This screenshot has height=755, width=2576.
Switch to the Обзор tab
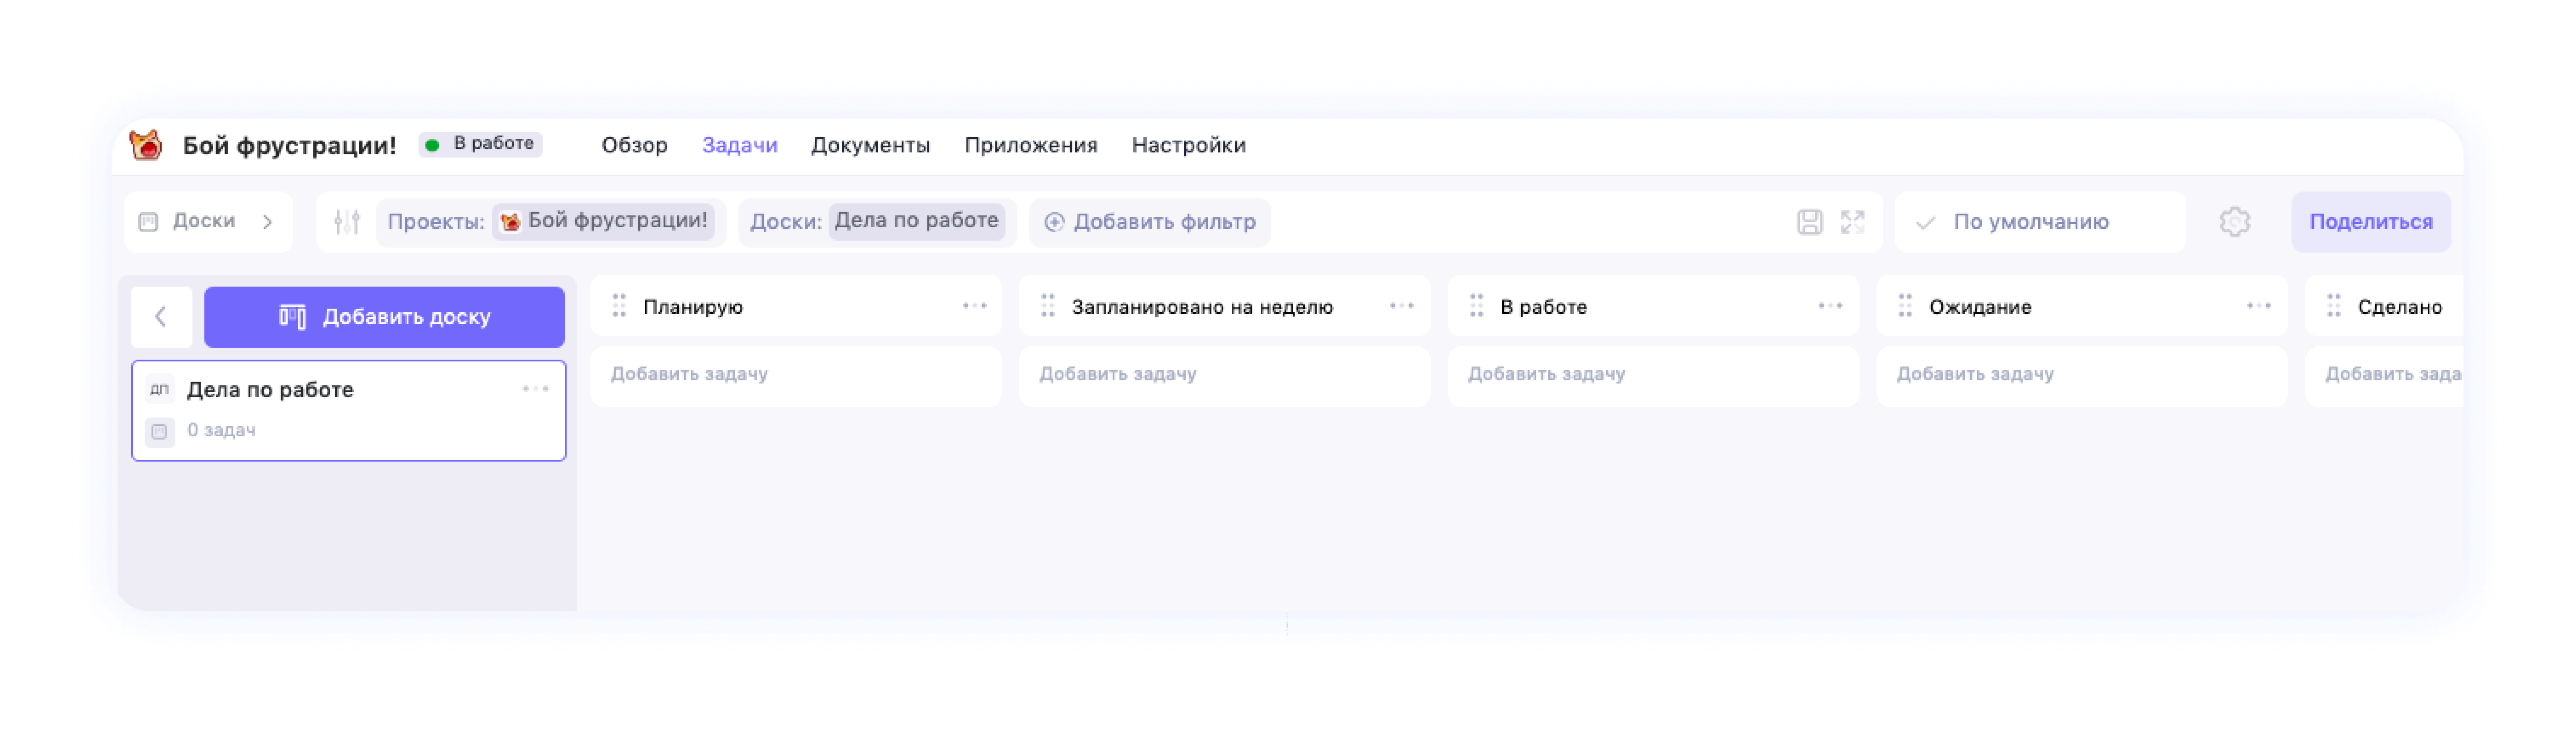[634, 145]
